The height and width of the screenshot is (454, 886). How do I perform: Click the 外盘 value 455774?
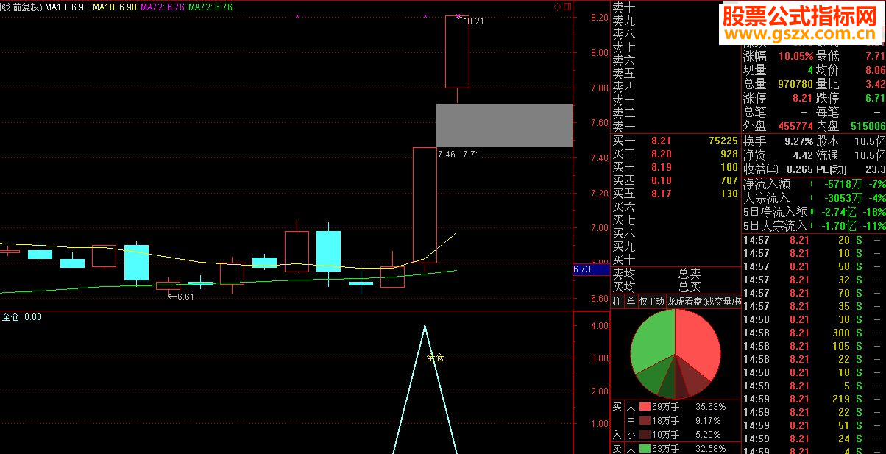795,127
